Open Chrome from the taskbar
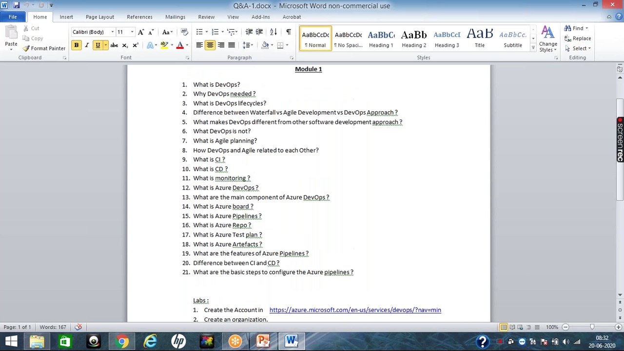The width and height of the screenshot is (624, 351). click(x=122, y=341)
